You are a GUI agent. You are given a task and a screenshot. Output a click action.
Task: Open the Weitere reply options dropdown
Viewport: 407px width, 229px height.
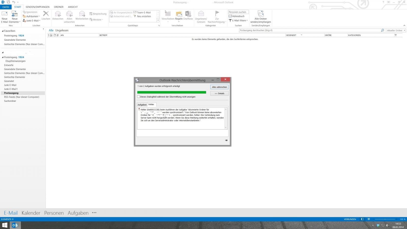[96, 20]
